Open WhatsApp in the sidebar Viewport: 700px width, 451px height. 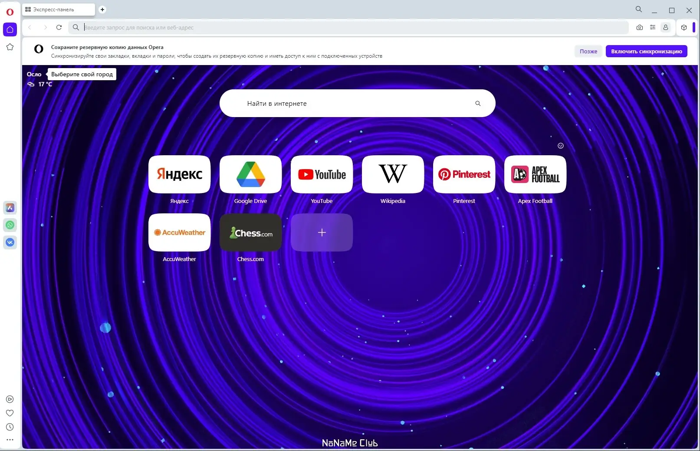10,225
